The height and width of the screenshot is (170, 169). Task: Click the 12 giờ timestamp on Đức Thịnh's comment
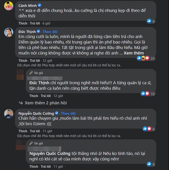pyautogui.click(x=49, y=61)
